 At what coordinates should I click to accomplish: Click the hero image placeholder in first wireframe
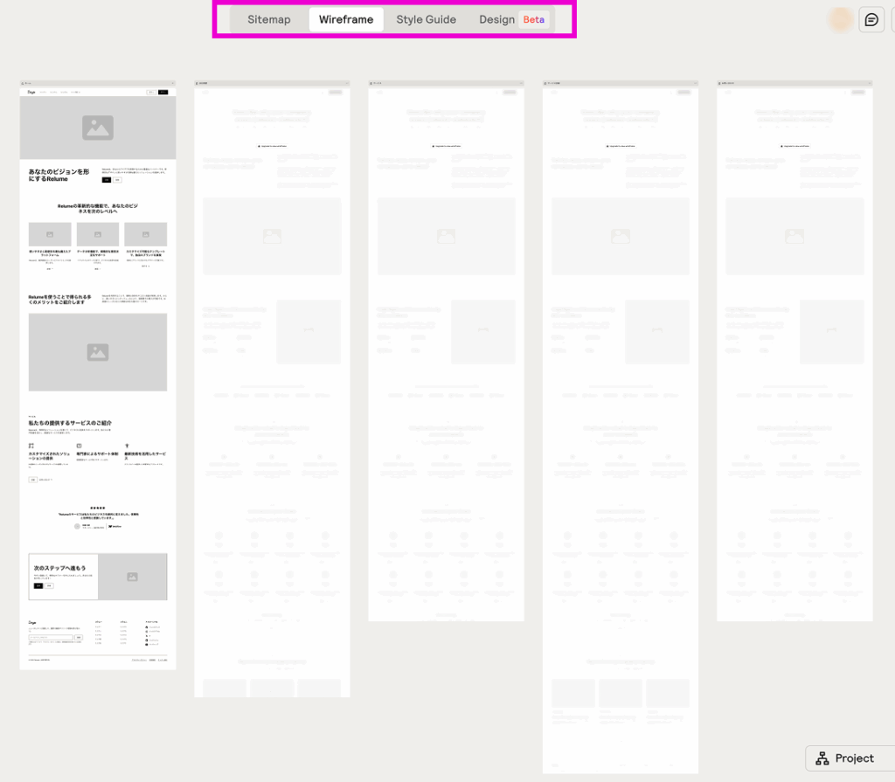click(x=98, y=128)
